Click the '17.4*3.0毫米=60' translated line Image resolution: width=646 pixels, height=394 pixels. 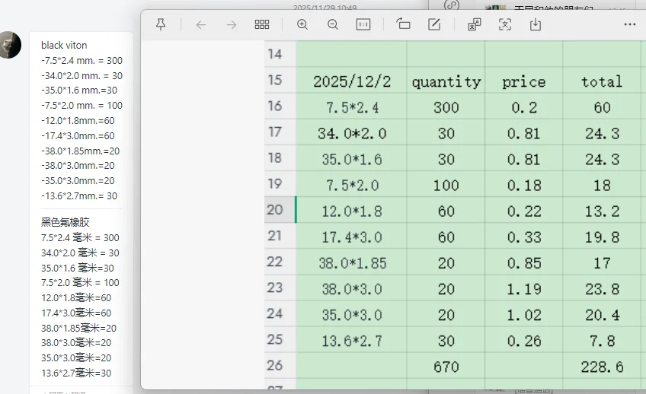click(76, 313)
